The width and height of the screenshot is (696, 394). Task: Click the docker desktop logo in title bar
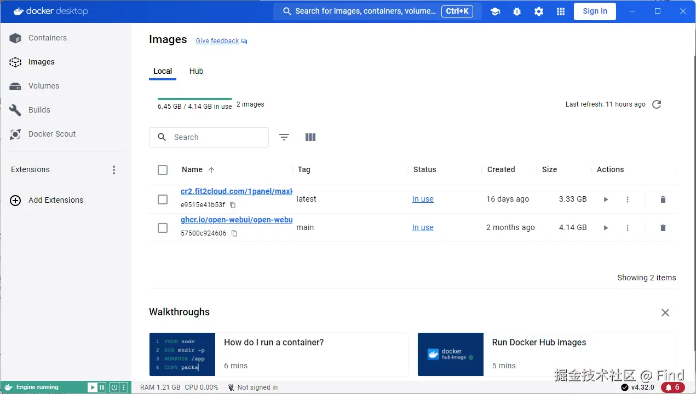click(x=50, y=11)
